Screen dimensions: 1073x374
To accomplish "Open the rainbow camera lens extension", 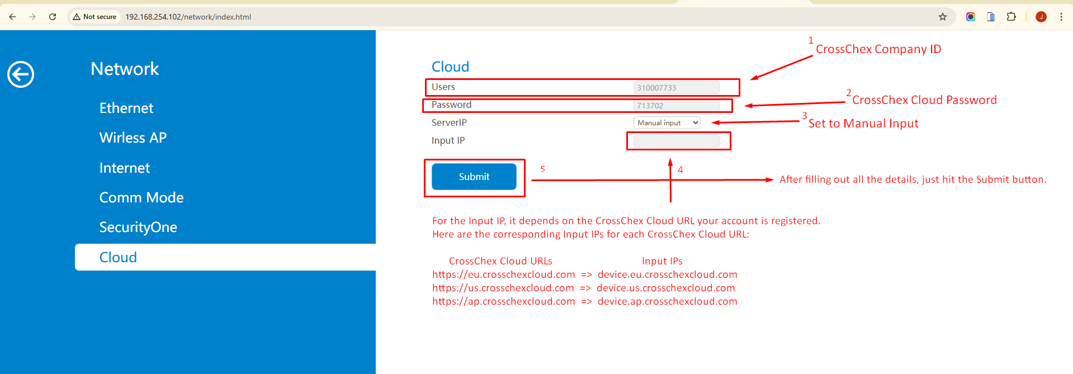I will coord(971,17).
